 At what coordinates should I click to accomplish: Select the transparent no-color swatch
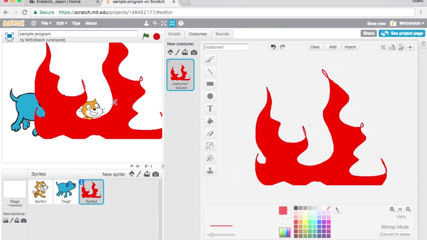point(329,208)
